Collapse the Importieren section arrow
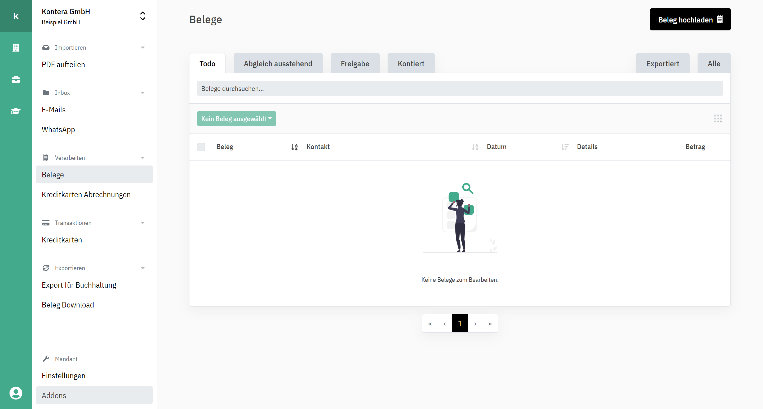Image resolution: width=763 pixels, height=409 pixels. click(143, 48)
